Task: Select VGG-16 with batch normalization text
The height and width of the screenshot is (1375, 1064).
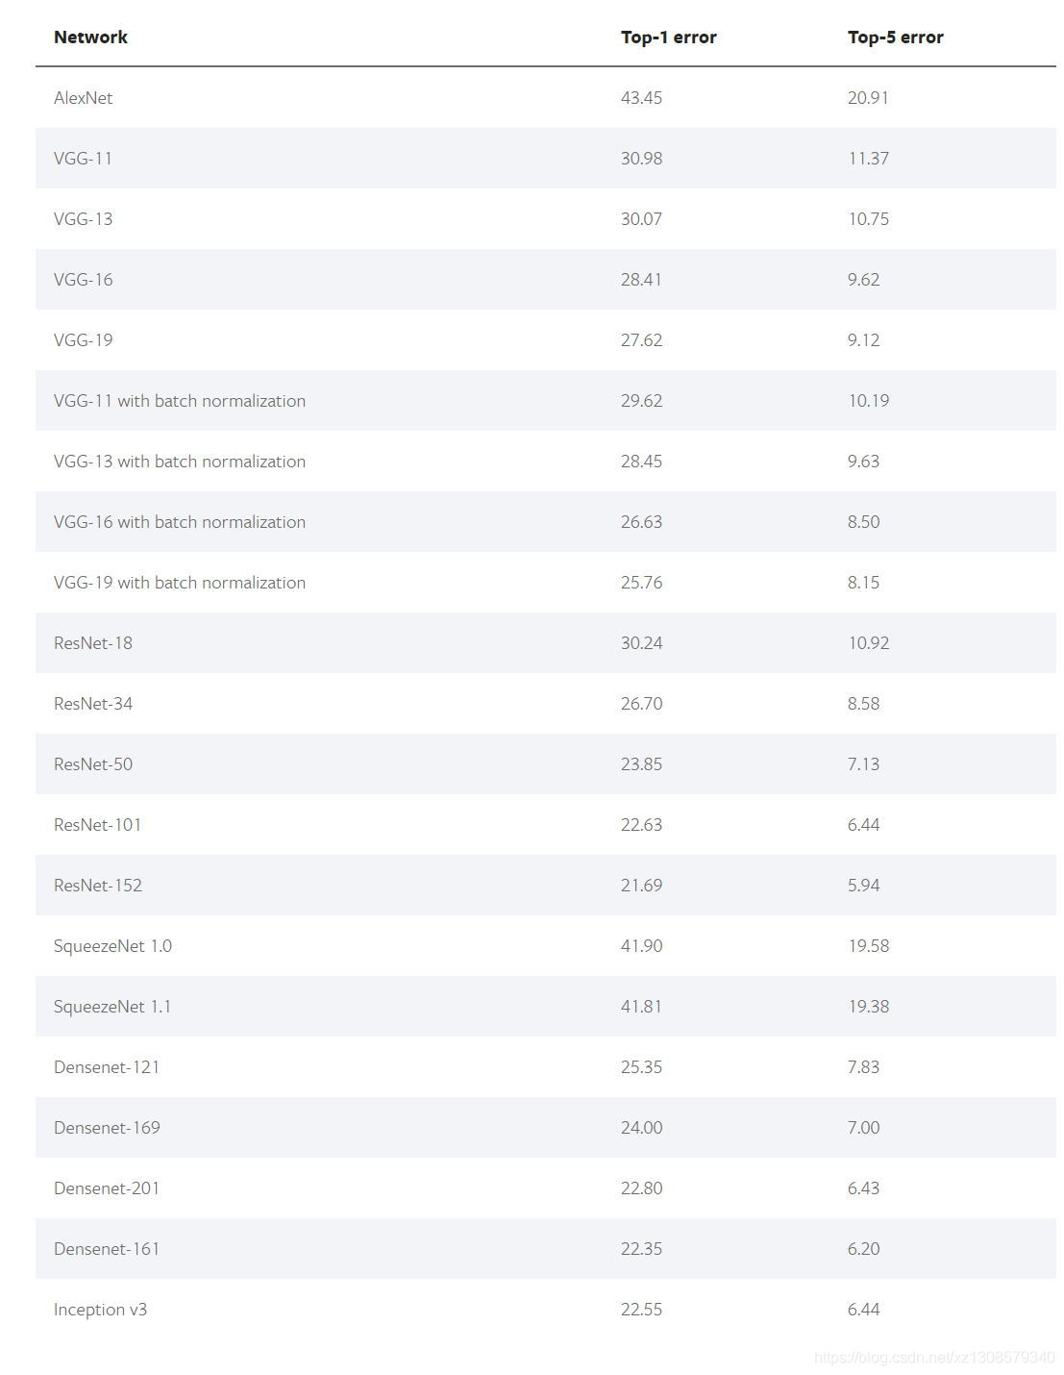Action: tap(180, 522)
